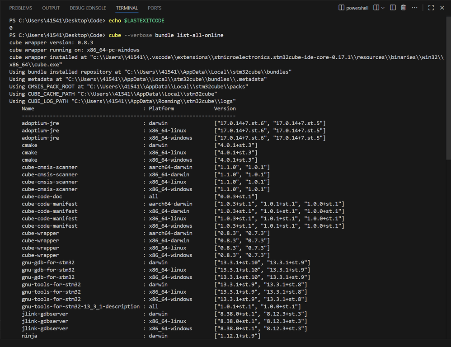Click version list in gnu-gdb-for-stm32 x86_64-linux row
The image size is (451, 347).
[262, 270]
